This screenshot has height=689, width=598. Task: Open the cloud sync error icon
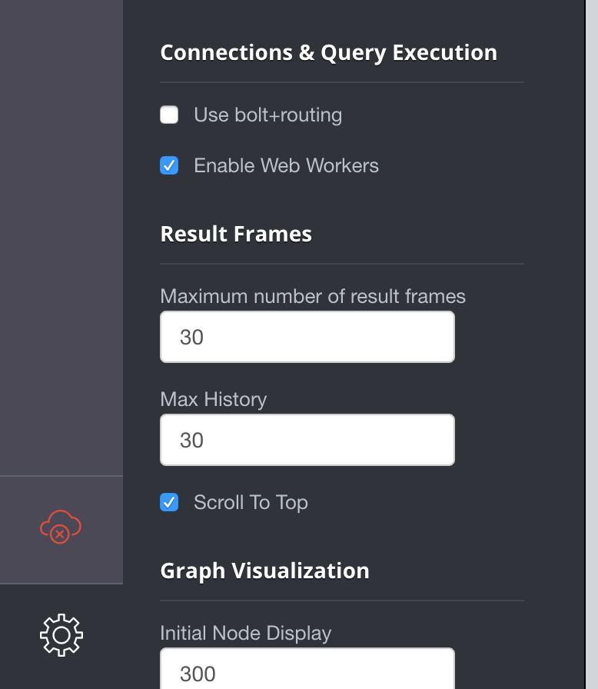61,527
